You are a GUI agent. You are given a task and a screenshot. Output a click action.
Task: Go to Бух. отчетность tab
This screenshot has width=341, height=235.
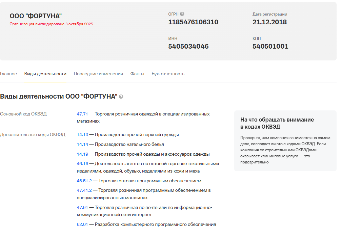pos(168,74)
